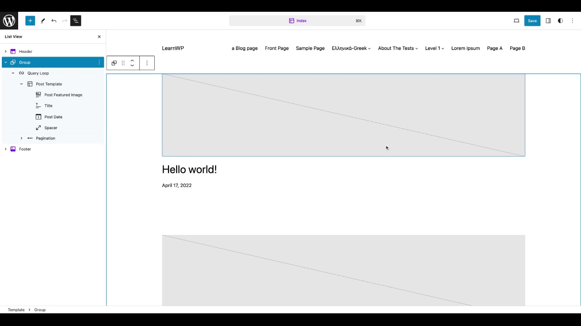Expand the Header row chevron
The width and height of the screenshot is (581, 326).
5,52
